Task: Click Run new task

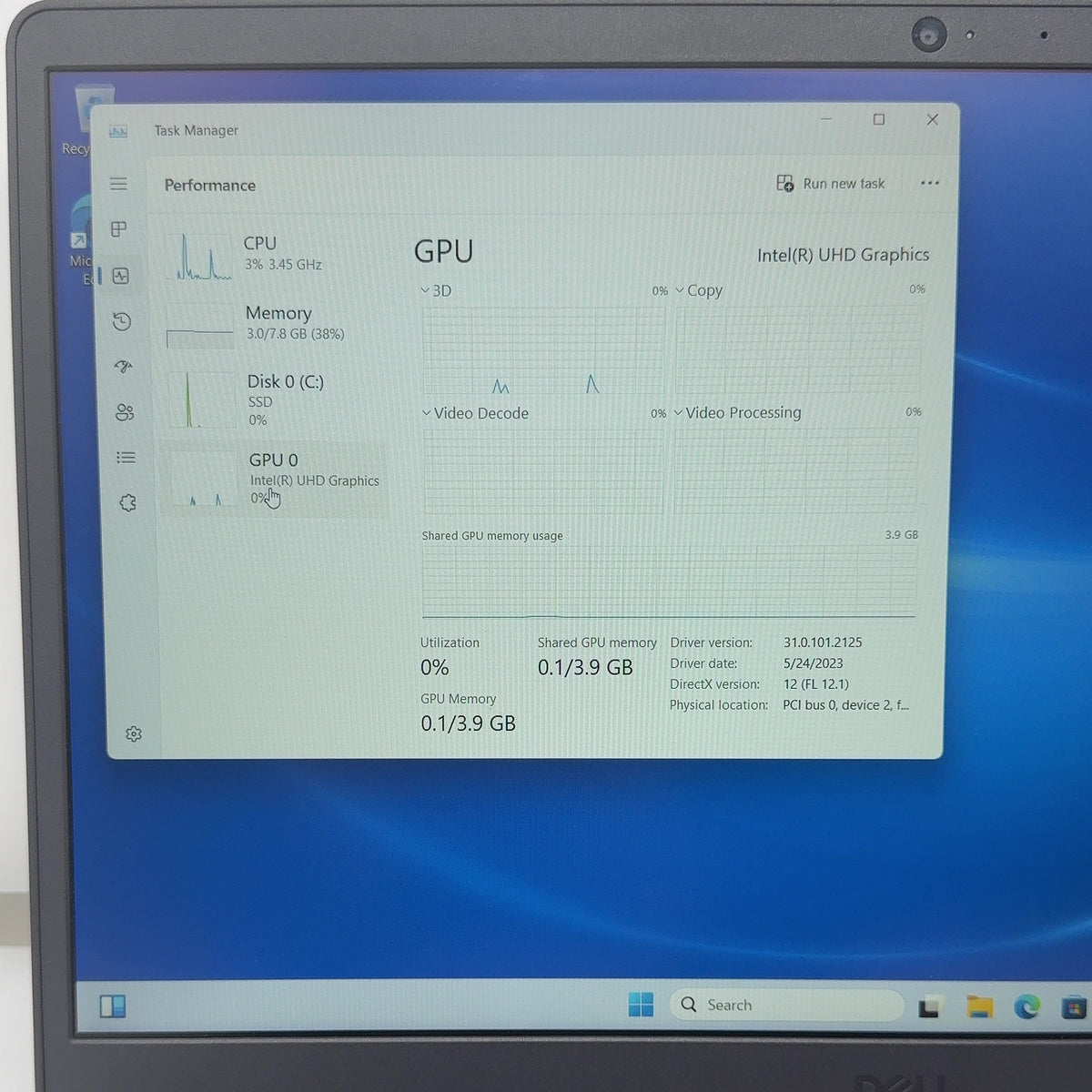Action: [x=831, y=184]
